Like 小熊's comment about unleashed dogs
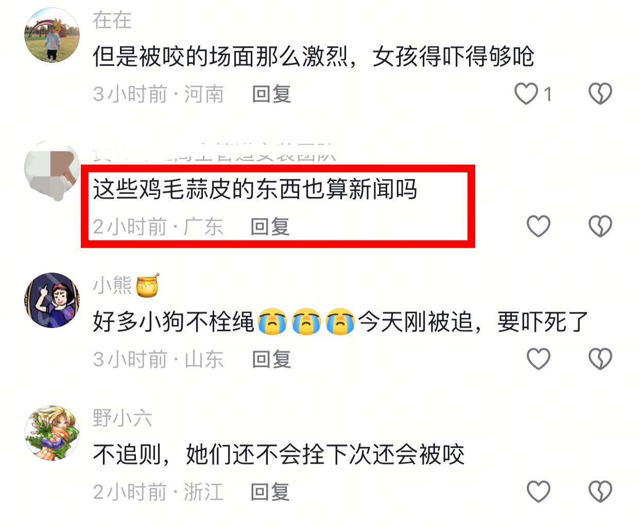This screenshot has width=639, height=526. 539,359
